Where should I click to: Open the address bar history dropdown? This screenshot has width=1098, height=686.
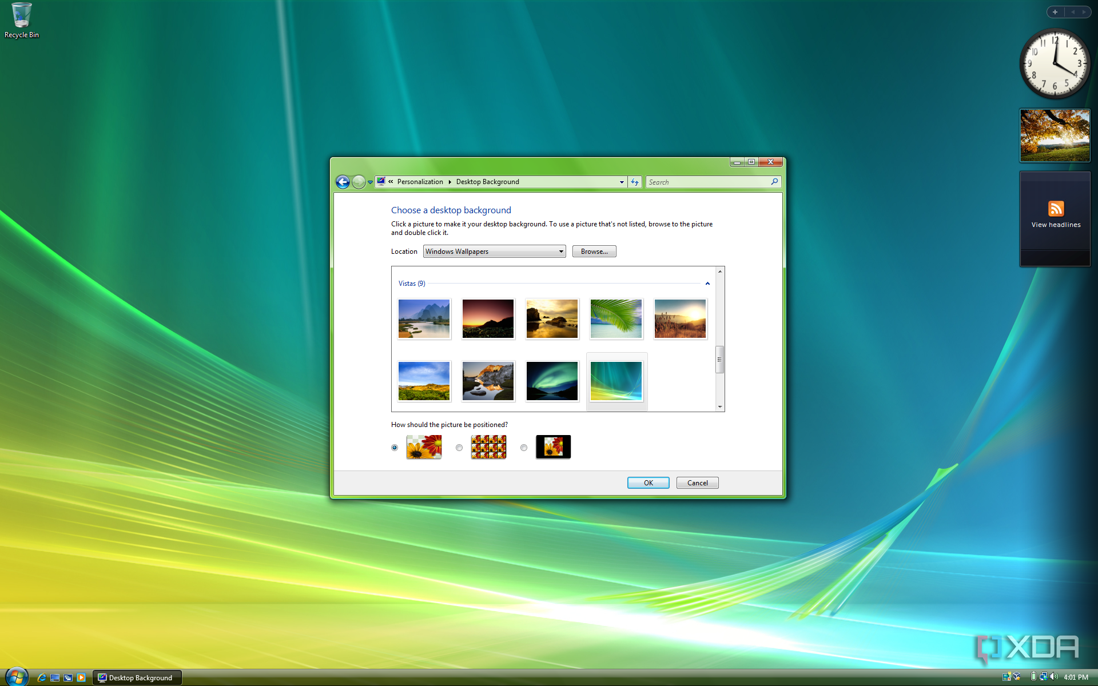622,182
